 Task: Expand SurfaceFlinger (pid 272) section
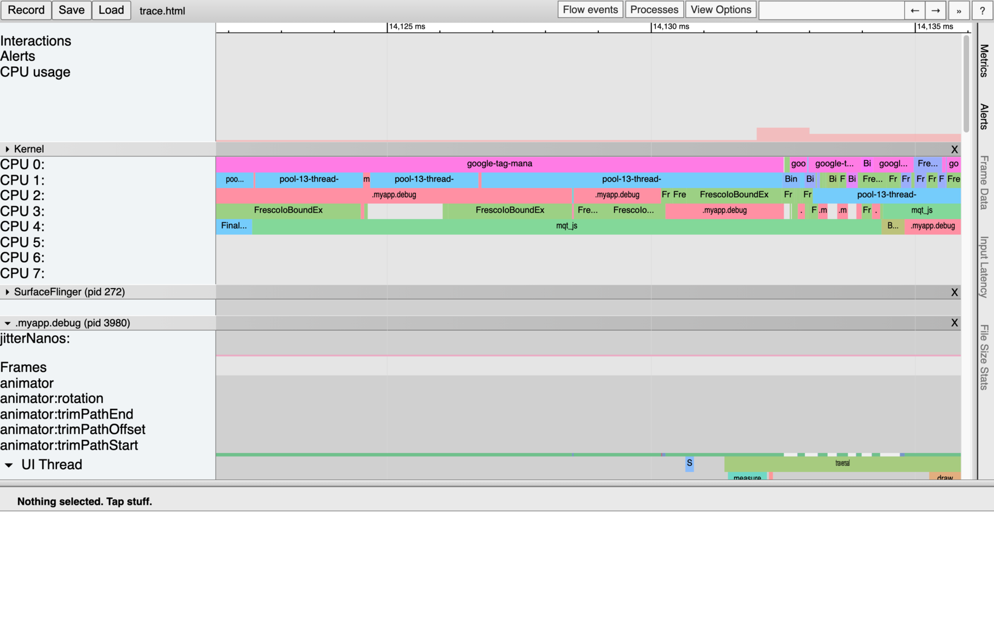(x=7, y=292)
